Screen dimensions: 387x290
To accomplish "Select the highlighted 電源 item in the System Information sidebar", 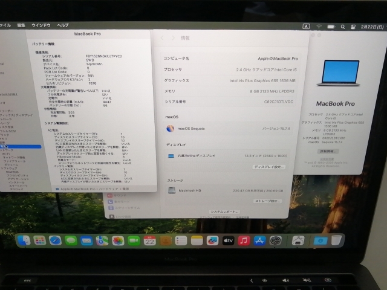I will [21, 146].
